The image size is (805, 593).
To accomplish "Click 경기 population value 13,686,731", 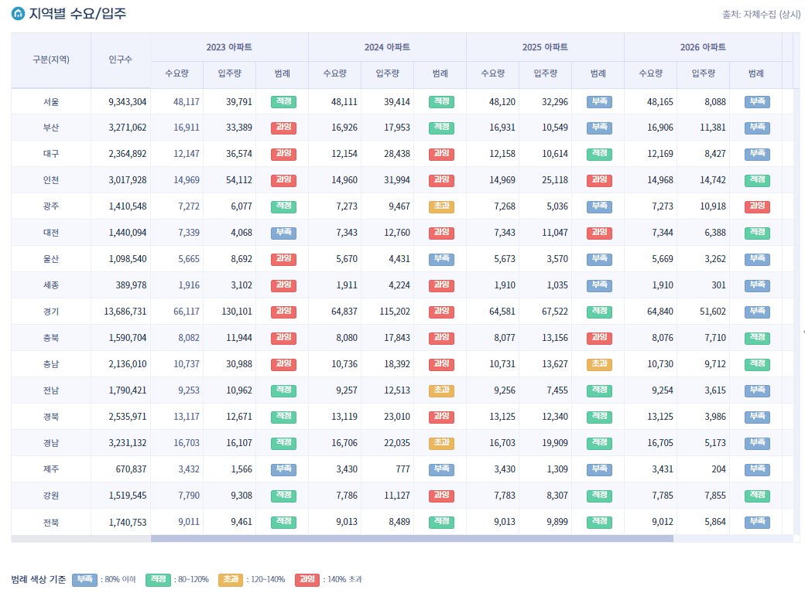I will coord(125,312).
